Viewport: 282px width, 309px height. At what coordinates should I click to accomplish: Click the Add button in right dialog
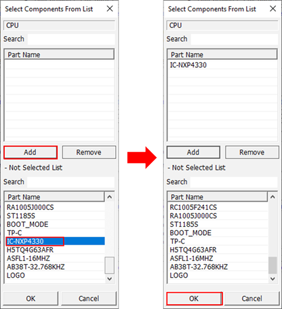tap(193, 152)
